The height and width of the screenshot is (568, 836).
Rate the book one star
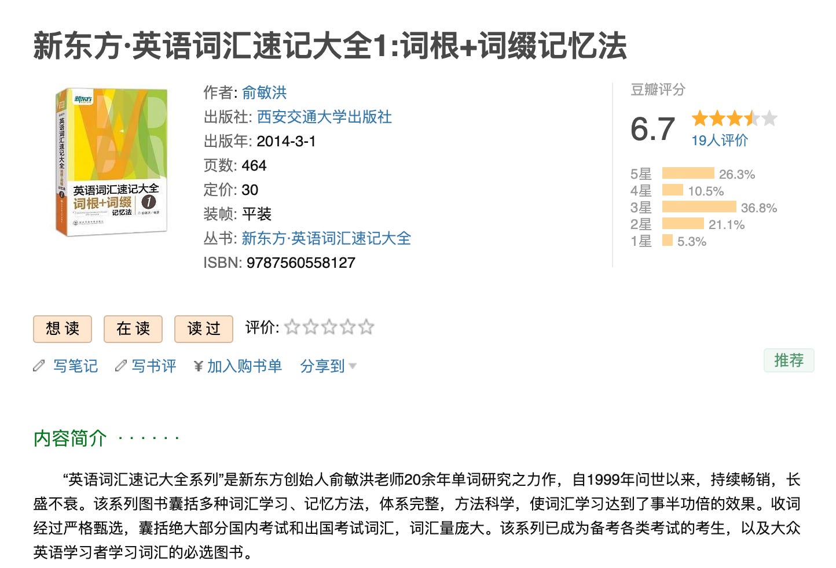(292, 327)
